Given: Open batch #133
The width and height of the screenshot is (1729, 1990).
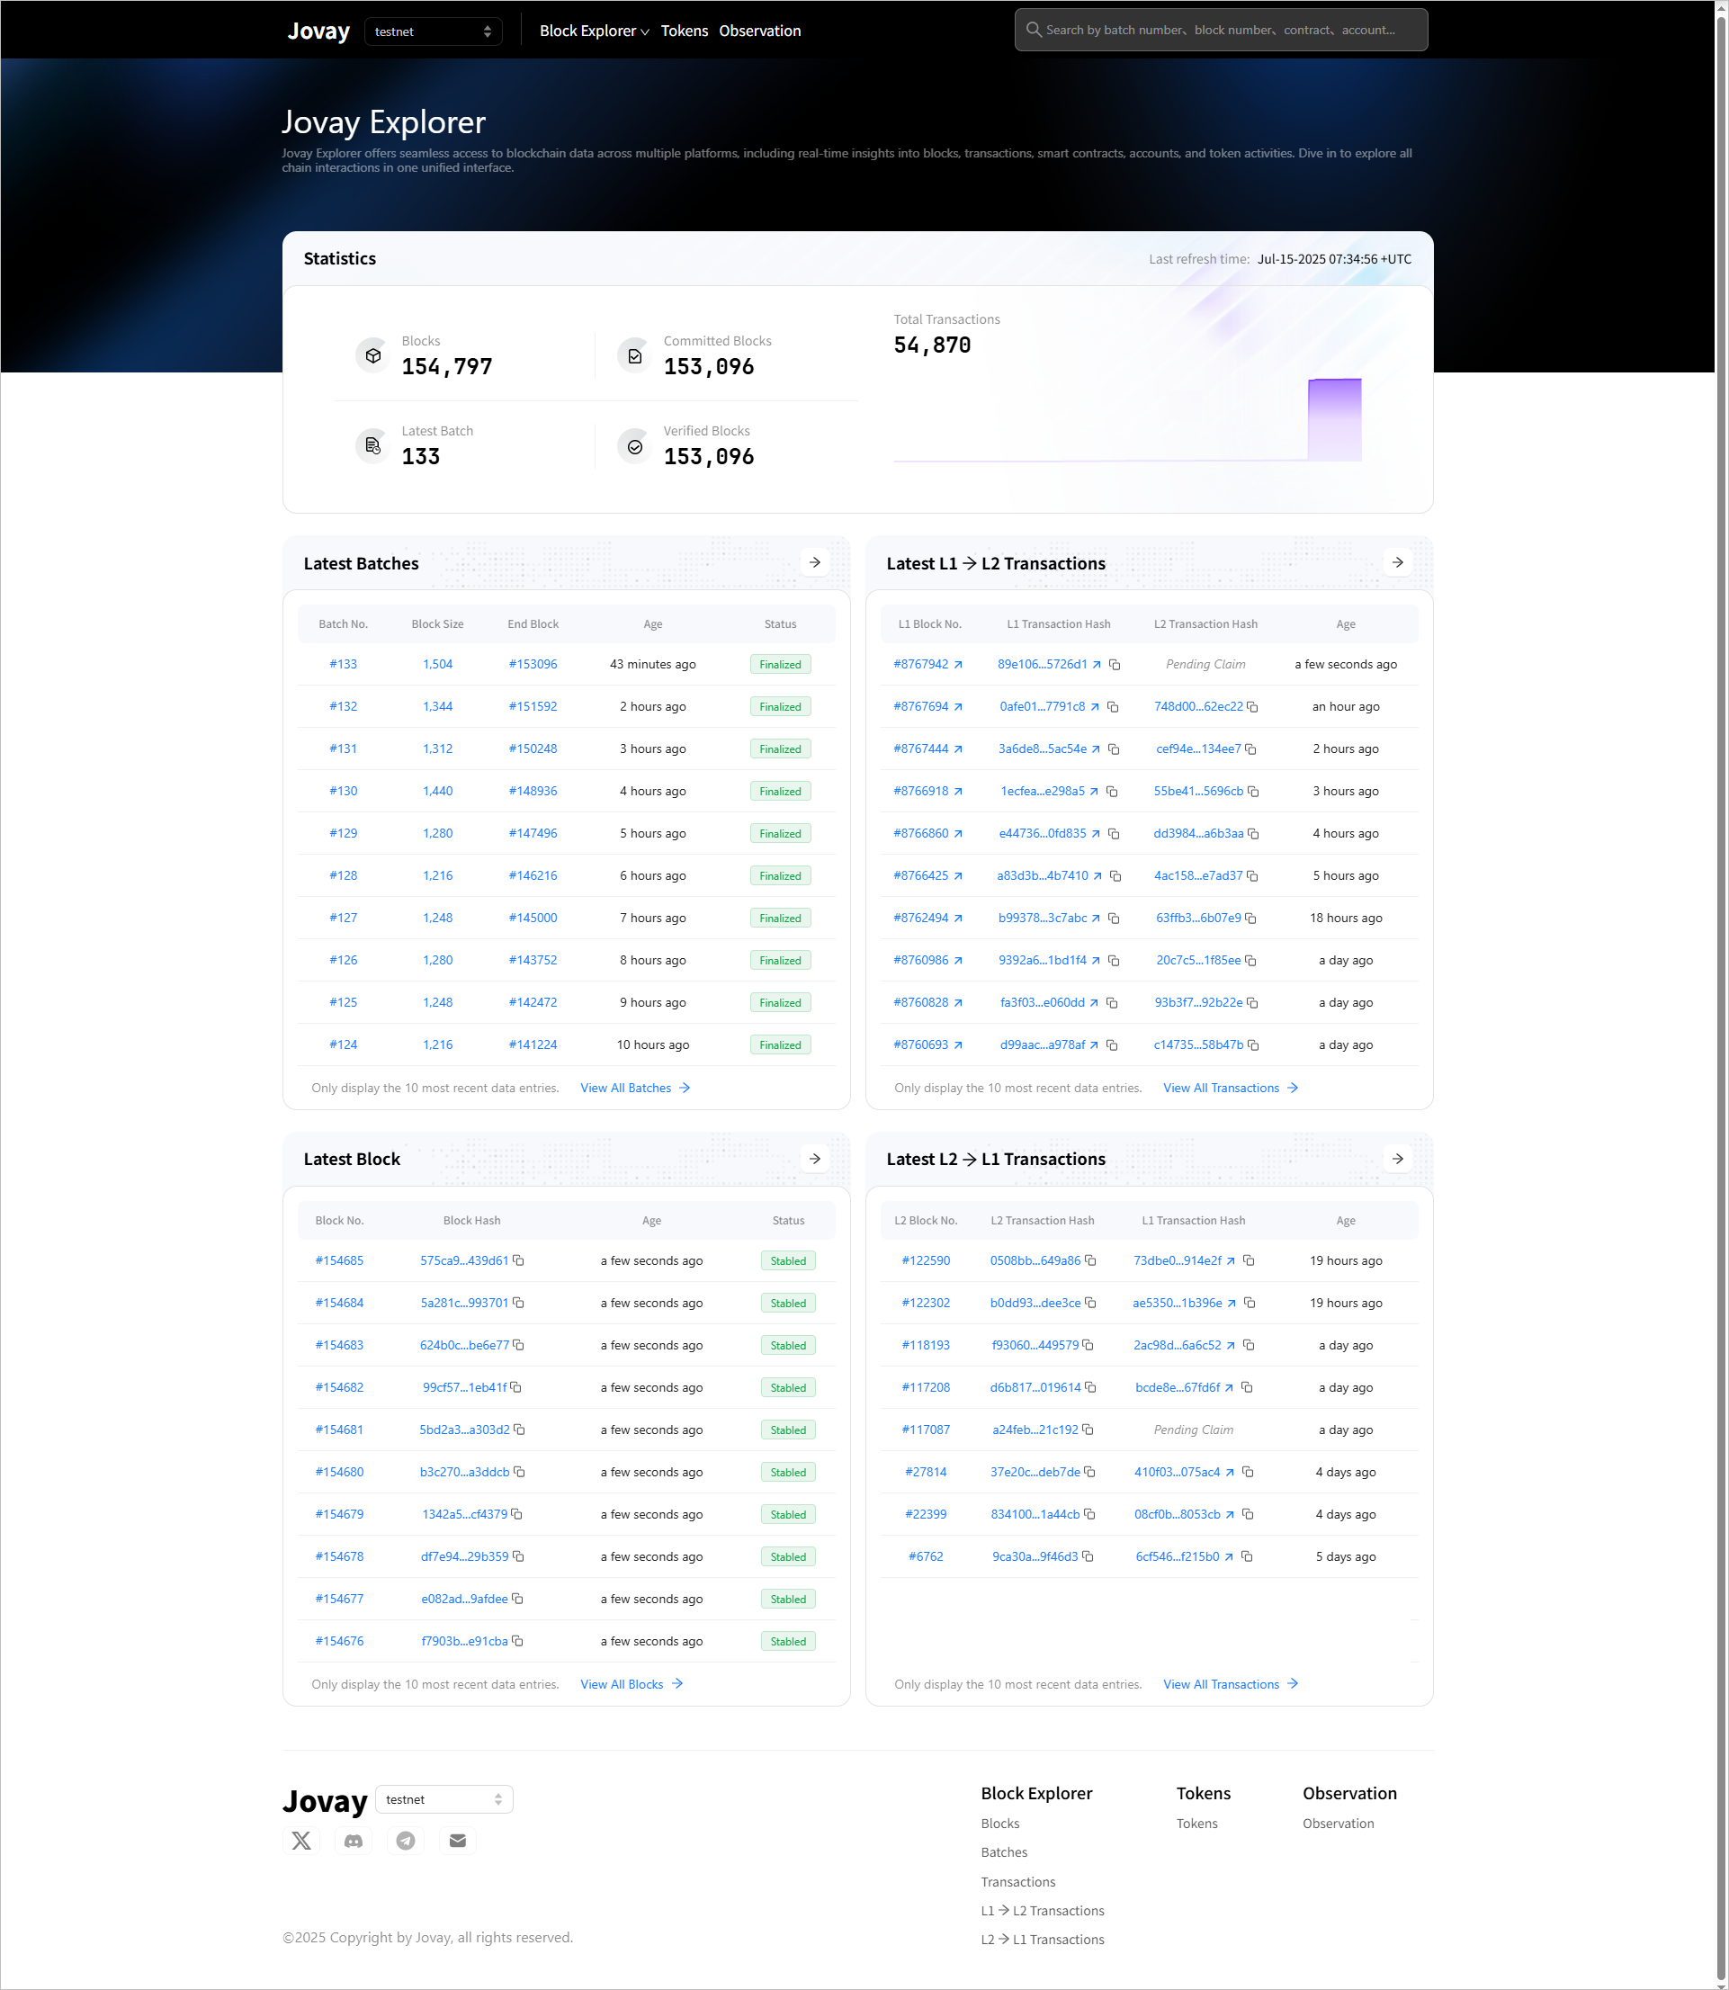Looking at the screenshot, I should (x=344, y=664).
